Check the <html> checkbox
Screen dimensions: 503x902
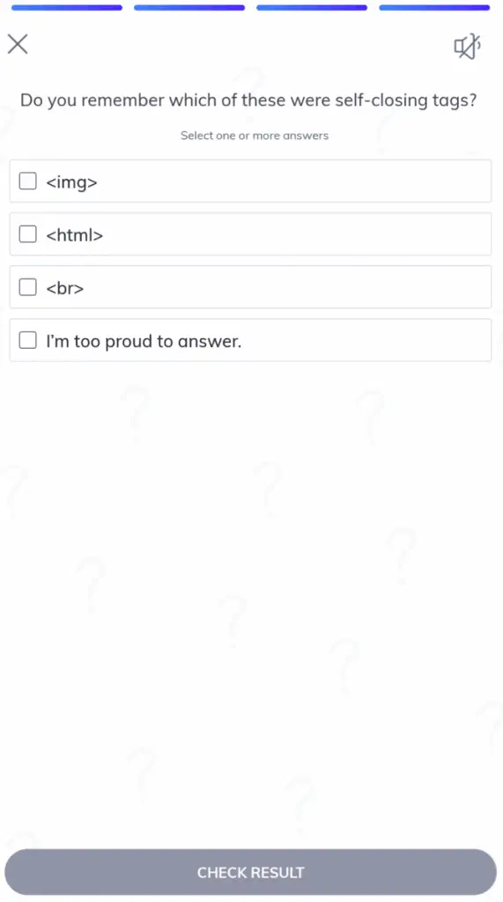pyautogui.click(x=27, y=234)
